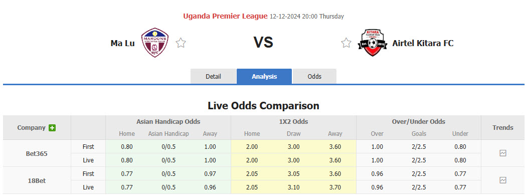Select the 18Bet company row label

[x=37, y=180]
